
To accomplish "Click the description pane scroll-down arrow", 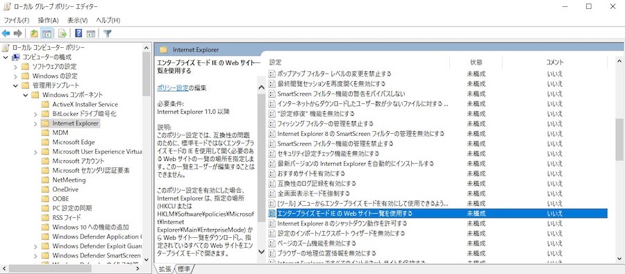I will 262,252.
